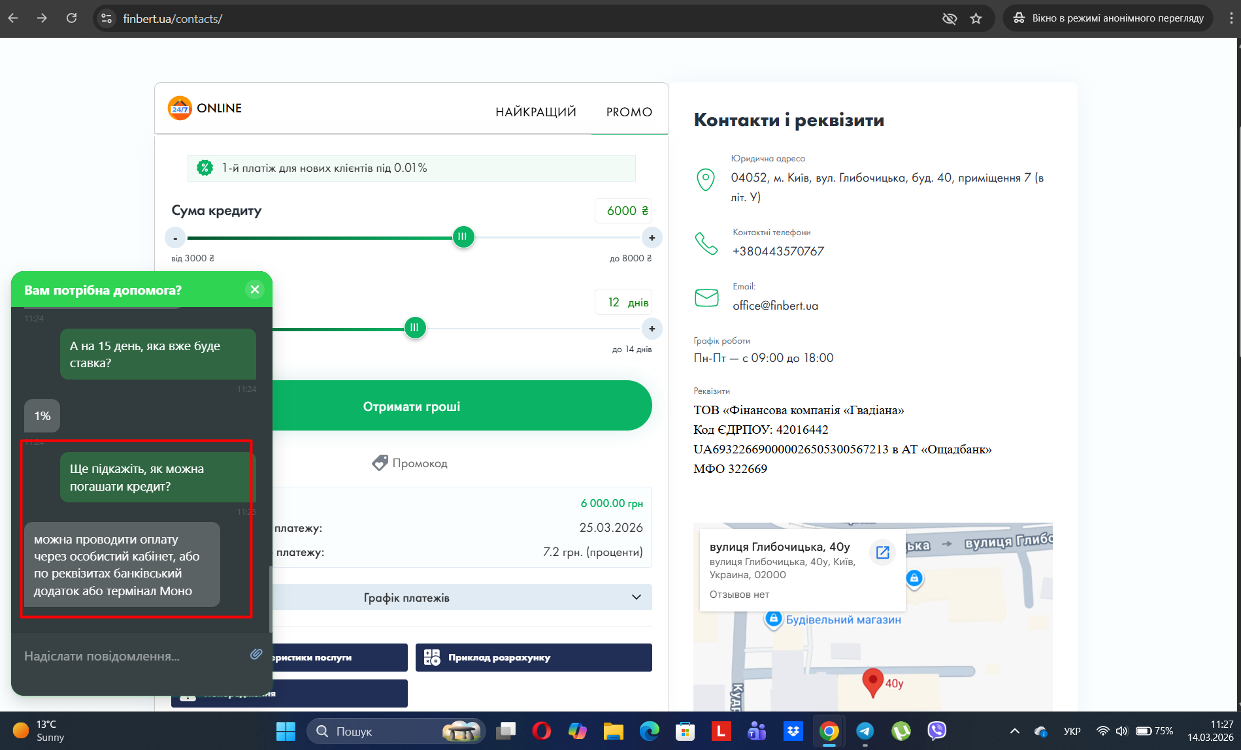The width and height of the screenshot is (1241, 750).
Task: Click the УКР keyboard language indicator
Action: pos(1072,731)
